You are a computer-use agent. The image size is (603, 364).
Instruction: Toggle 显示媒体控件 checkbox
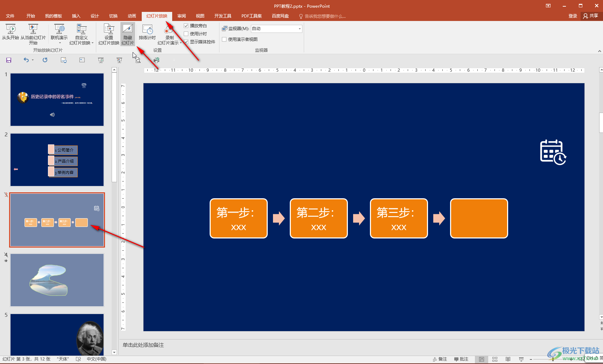(x=186, y=42)
